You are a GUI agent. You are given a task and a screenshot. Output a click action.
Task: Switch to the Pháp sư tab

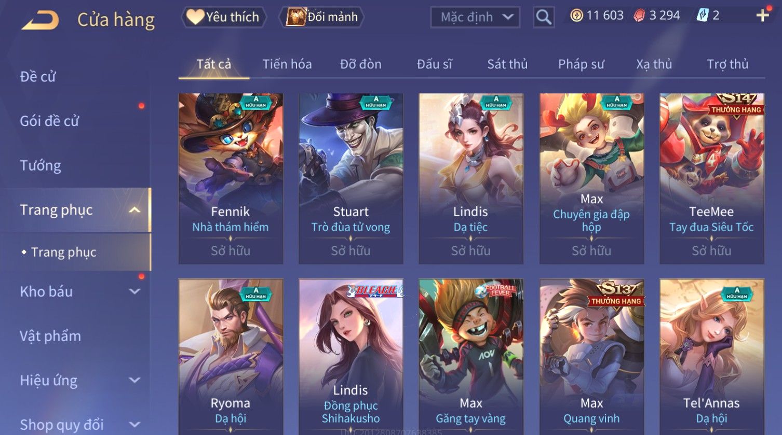[581, 64]
